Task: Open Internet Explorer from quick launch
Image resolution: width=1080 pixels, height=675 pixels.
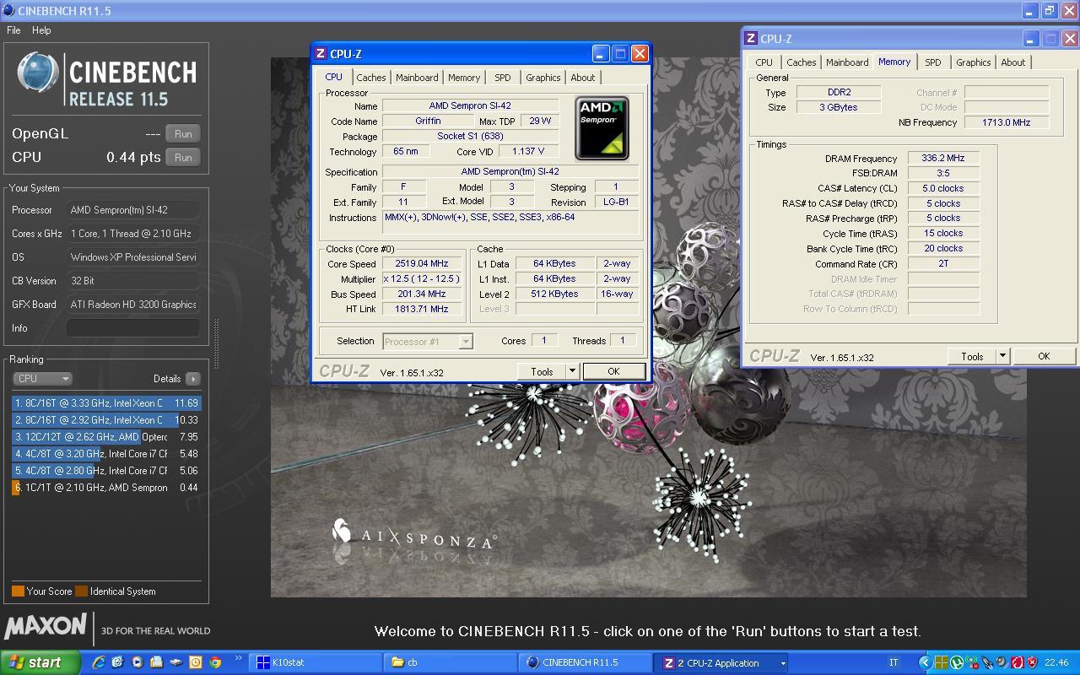Action: pos(99,662)
